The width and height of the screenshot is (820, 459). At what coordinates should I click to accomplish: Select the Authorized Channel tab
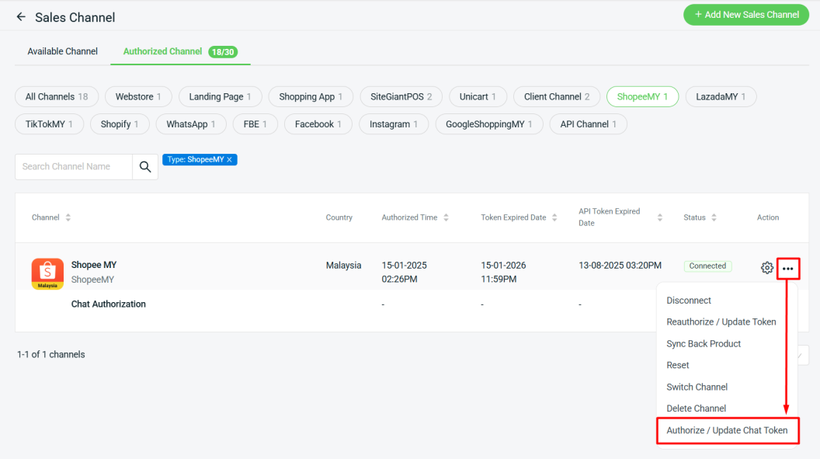point(180,51)
